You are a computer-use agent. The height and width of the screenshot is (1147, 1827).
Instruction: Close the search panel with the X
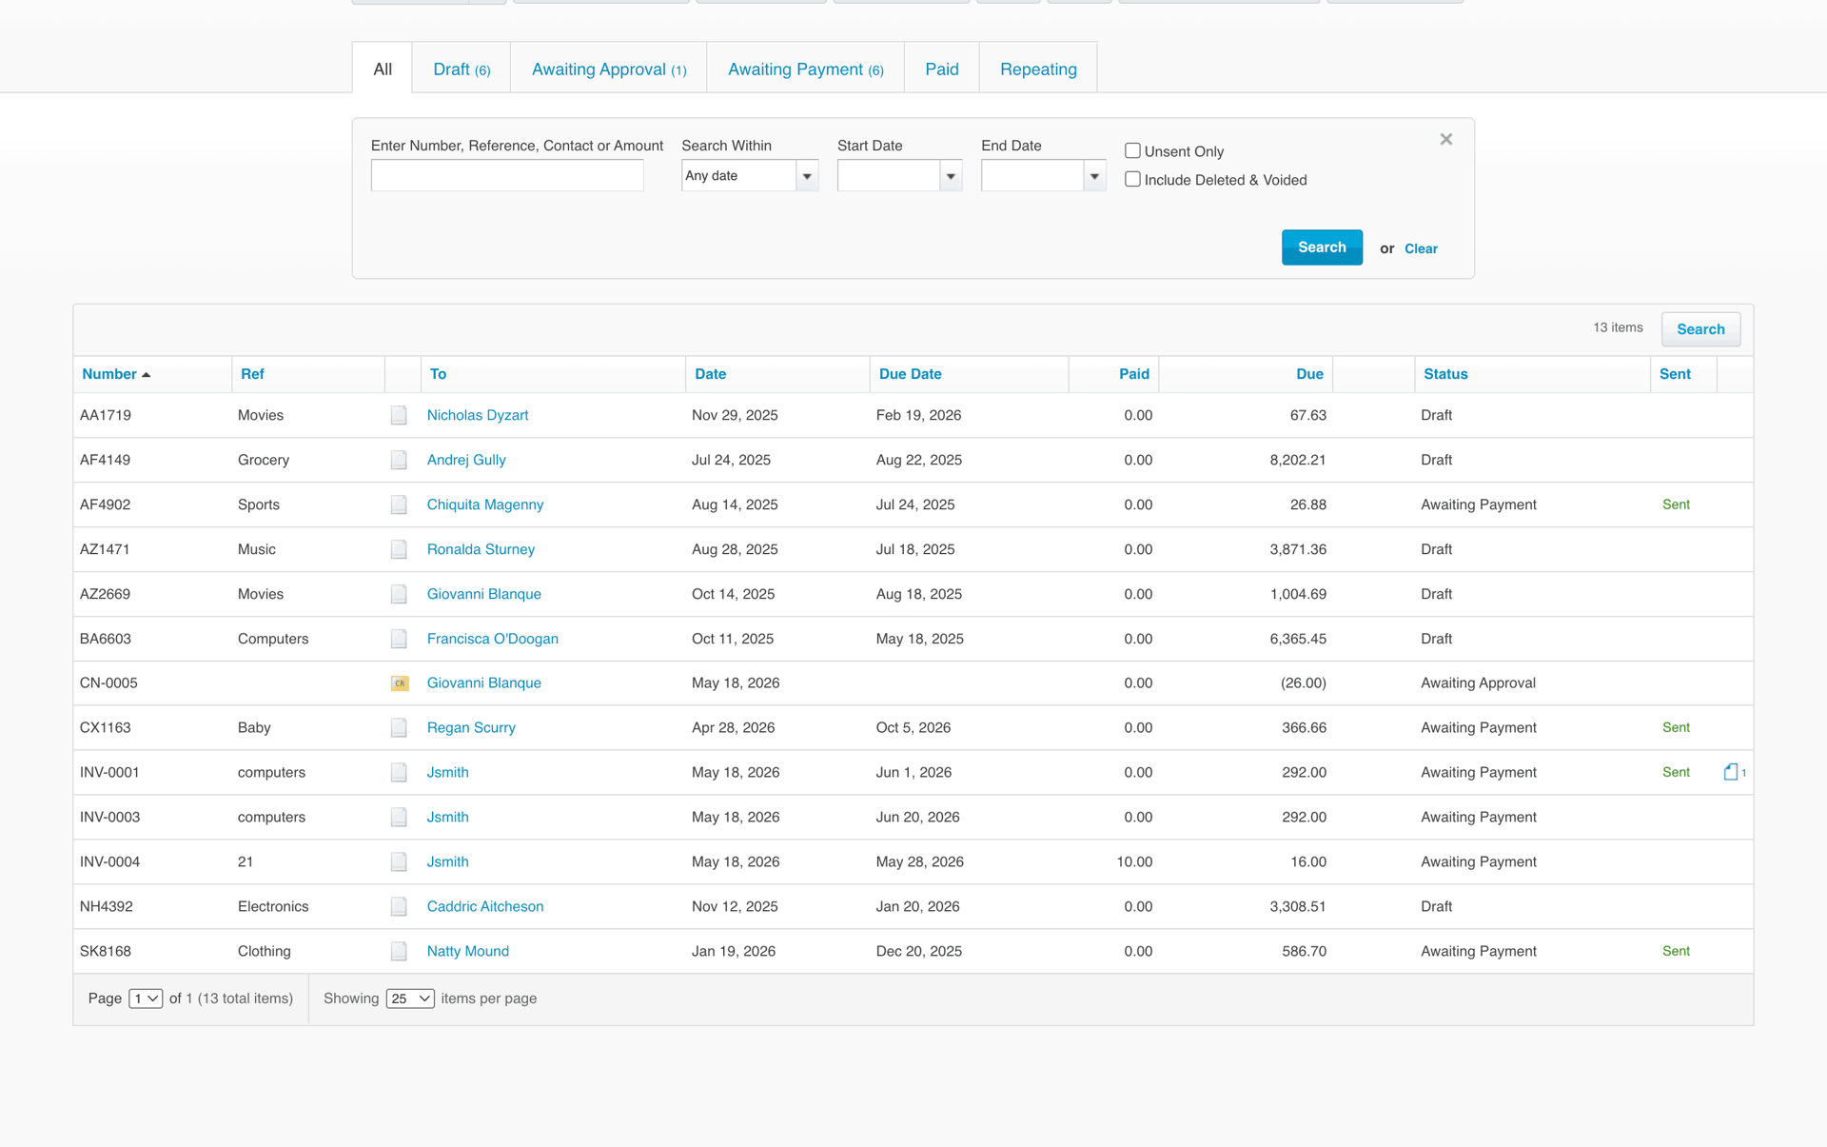[x=1445, y=139]
